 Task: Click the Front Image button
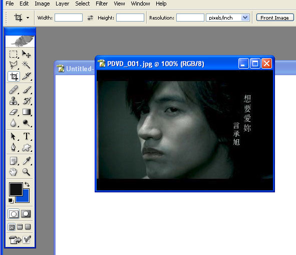(274, 18)
